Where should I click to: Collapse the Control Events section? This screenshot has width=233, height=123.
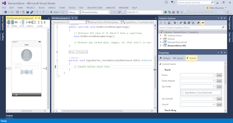(x=160, y=64)
